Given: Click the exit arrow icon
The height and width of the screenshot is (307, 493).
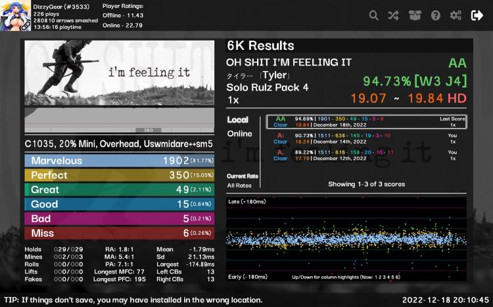Looking at the screenshot, I should click(477, 15).
